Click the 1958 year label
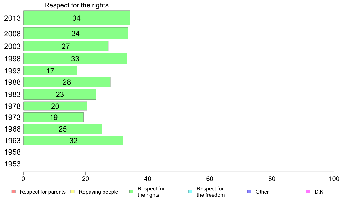The height and width of the screenshot is (212, 342). point(12,152)
